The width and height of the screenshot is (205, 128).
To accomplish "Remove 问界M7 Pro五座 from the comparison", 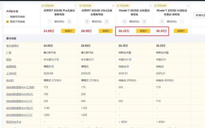I will [76, 6].
